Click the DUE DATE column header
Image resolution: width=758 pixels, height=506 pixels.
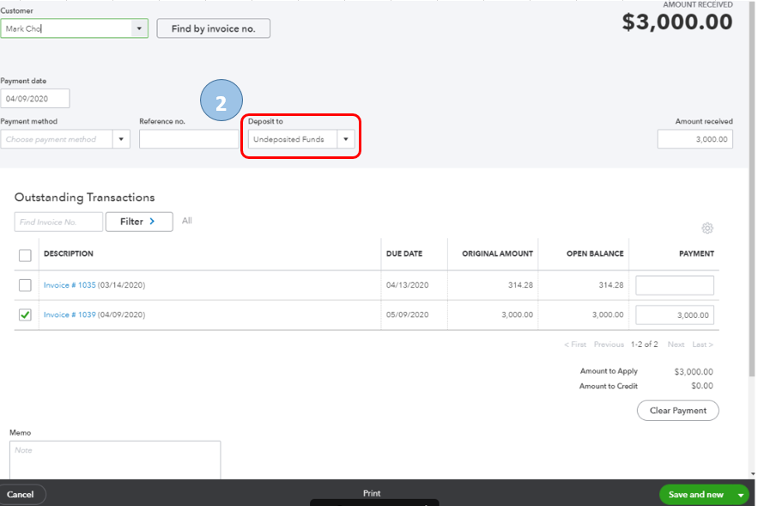click(x=404, y=253)
